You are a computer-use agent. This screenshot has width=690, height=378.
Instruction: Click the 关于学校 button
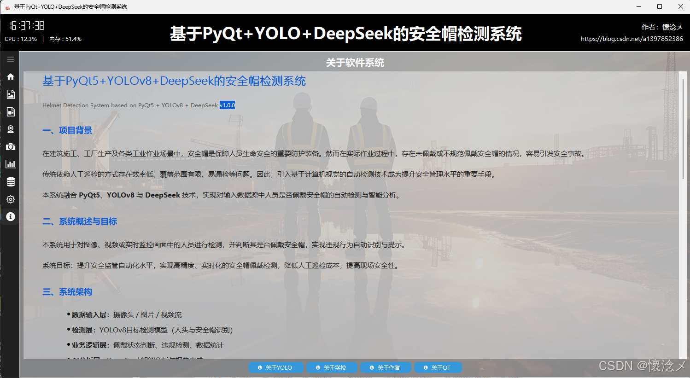pos(332,367)
